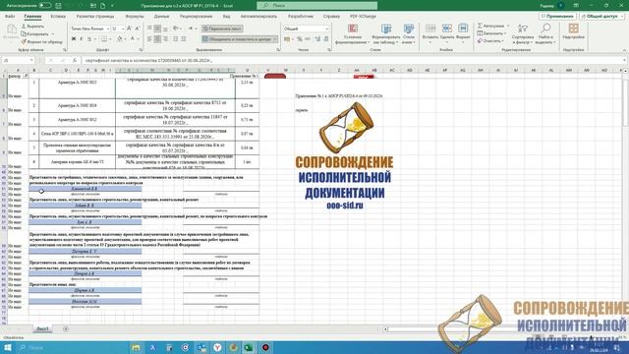
Task: Click the Add-ins (Надстройки) button
Action: click(573, 31)
